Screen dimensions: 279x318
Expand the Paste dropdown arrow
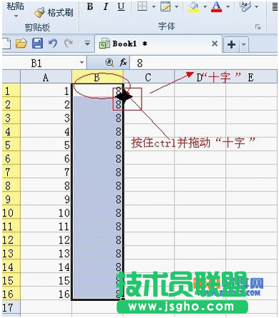coord(16,16)
